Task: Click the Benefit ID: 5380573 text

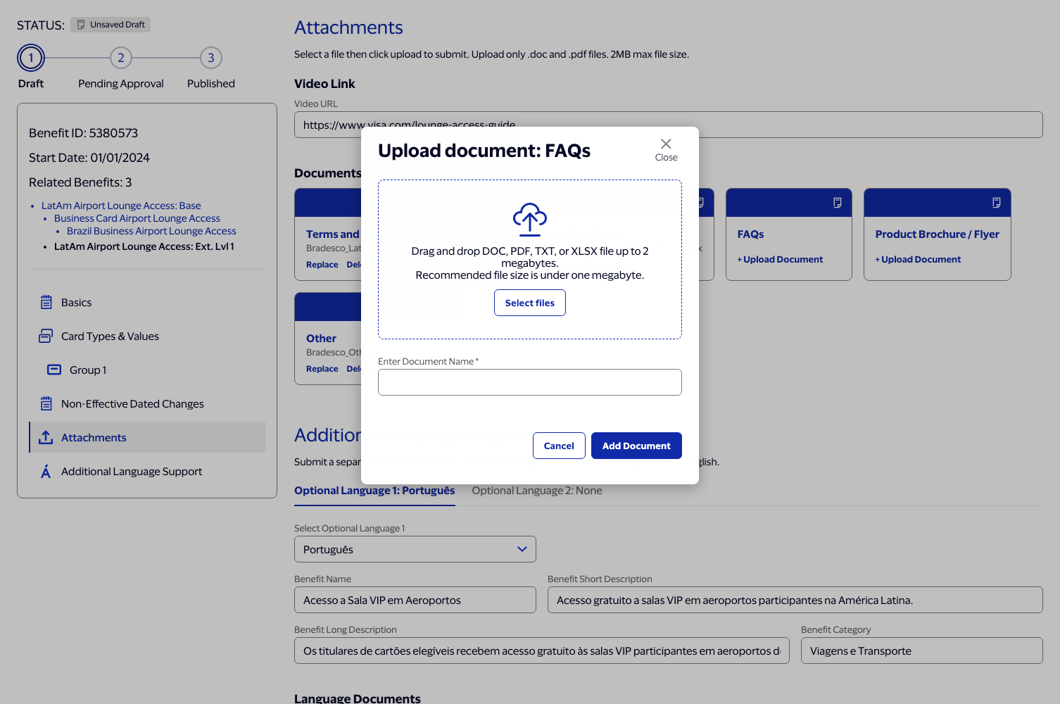Action: pyautogui.click(x=83, y=133)
